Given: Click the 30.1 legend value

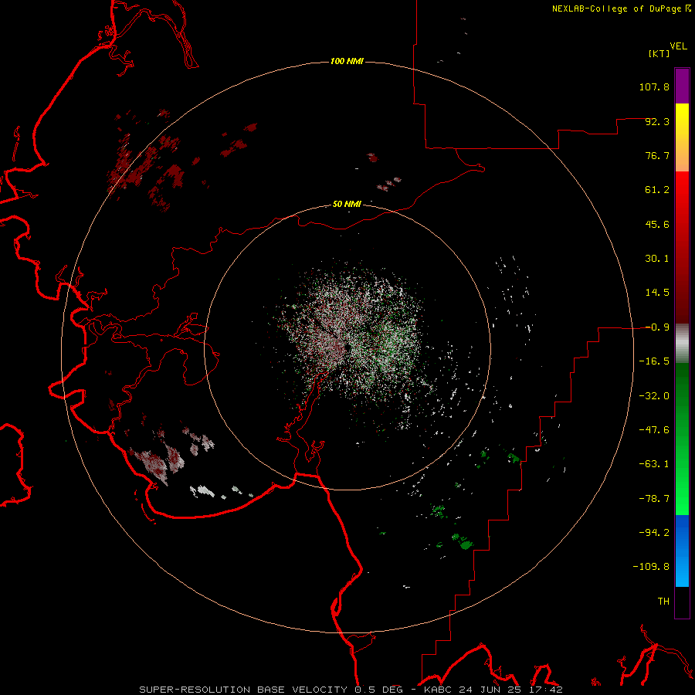Looking at the screenshot, I should [657, 259].
